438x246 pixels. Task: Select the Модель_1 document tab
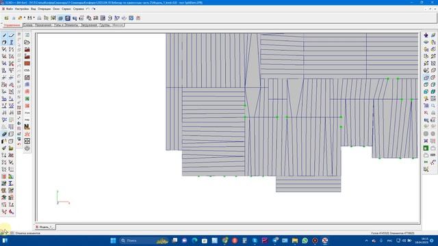[45, 227]
